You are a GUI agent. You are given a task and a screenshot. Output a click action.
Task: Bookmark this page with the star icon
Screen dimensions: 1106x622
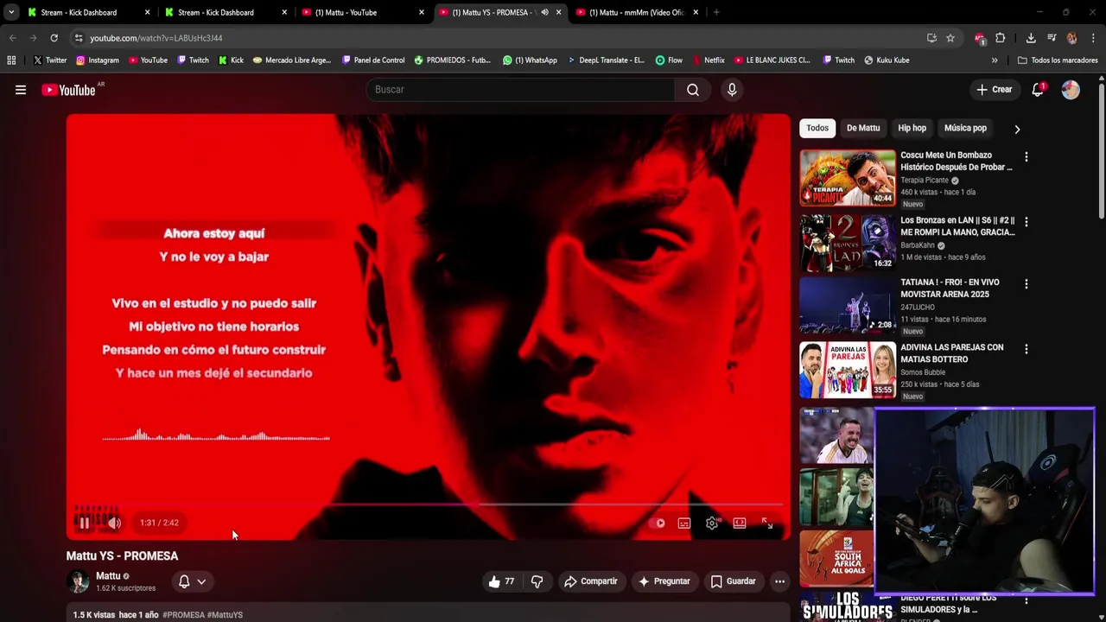pos(950,38)
